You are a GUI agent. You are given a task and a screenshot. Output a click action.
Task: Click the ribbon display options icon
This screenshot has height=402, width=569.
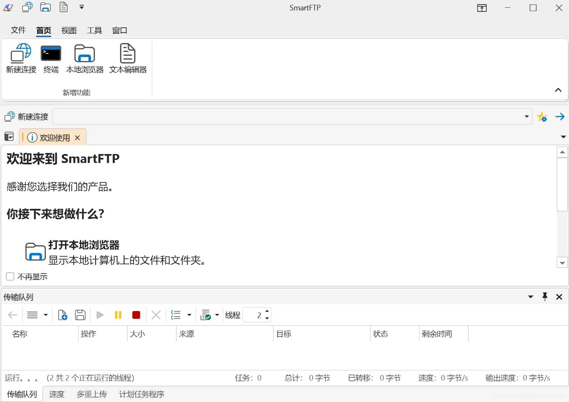482,8
